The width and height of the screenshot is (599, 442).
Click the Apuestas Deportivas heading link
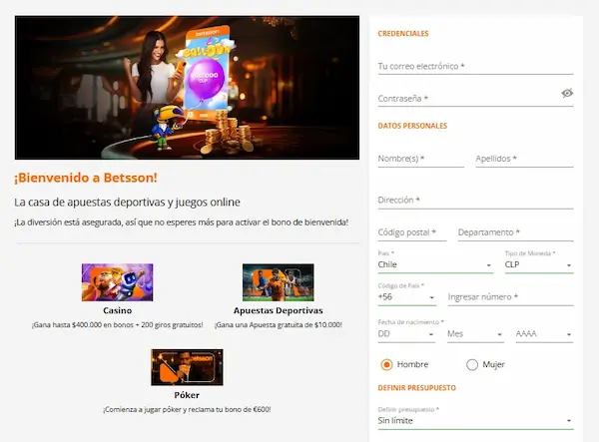pos(279,310)
